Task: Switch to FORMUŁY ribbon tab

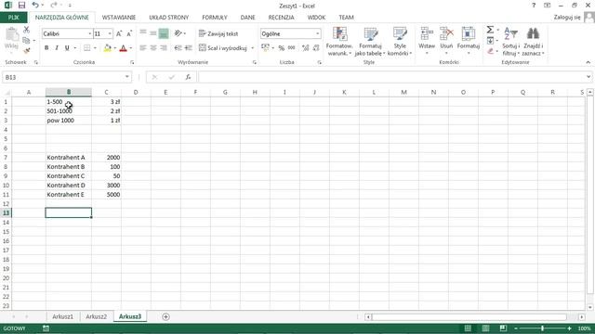Action: (215, 18)
